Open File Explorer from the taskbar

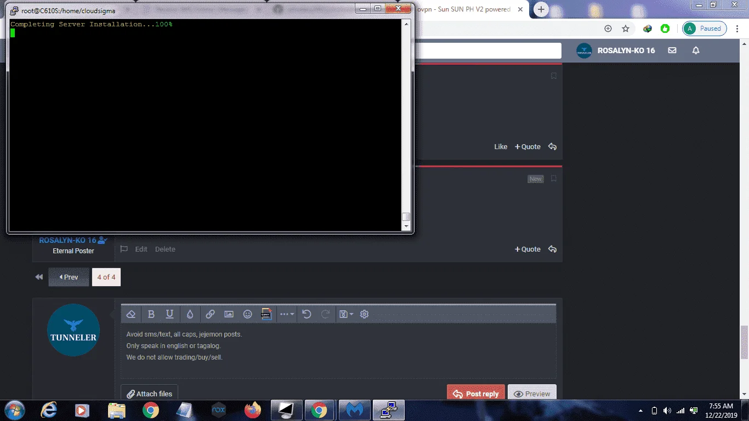(x=117, y=410)
